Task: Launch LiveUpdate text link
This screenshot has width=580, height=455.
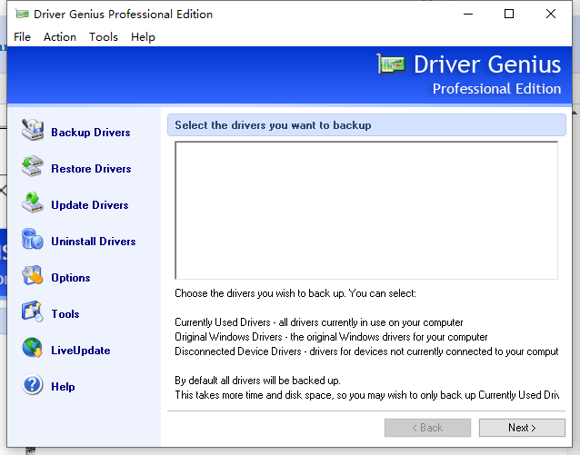Action: 81,351
